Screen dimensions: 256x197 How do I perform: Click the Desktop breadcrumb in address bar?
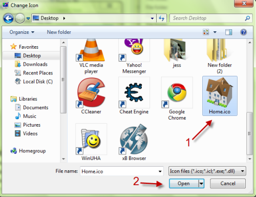tap(50, 18)
